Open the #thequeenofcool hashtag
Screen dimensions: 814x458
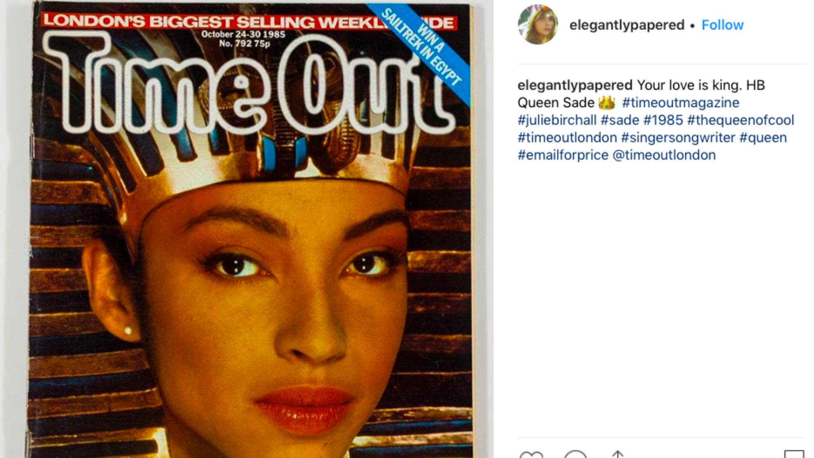[741, 120]
